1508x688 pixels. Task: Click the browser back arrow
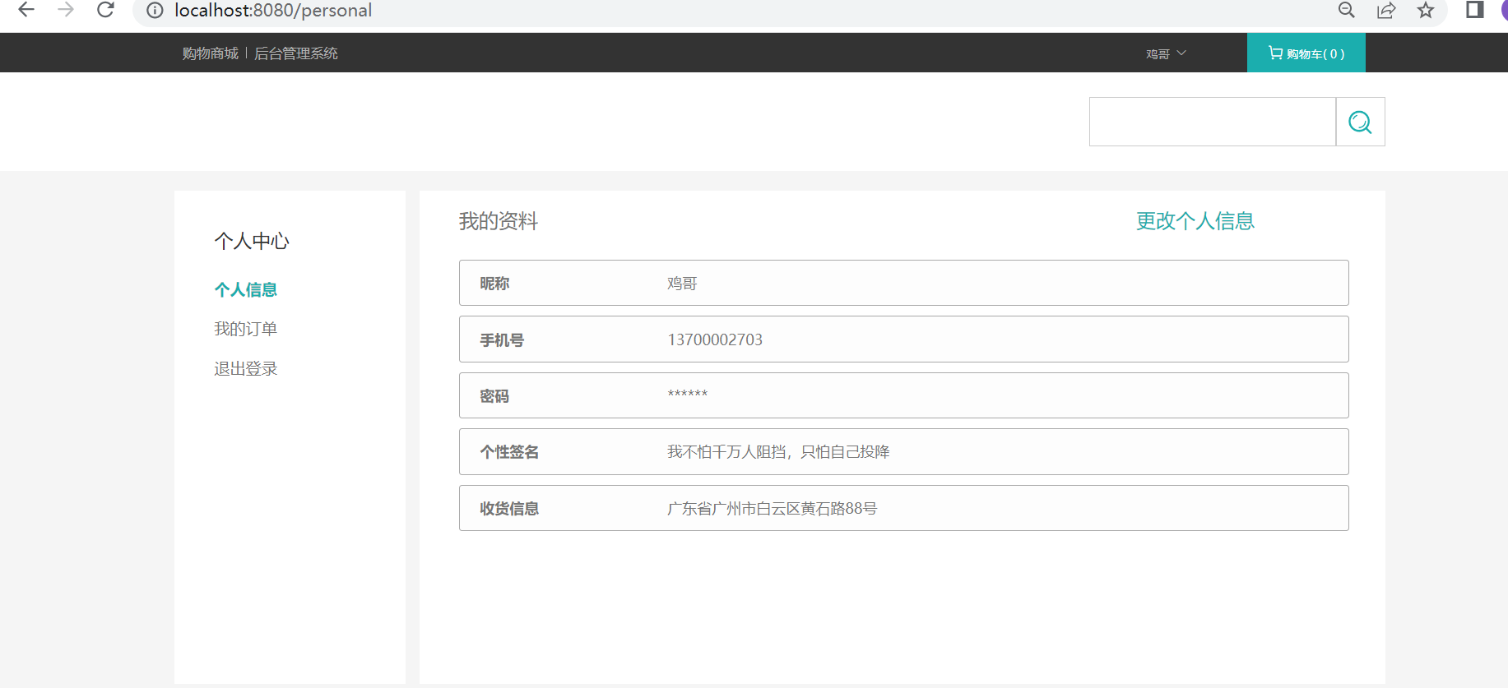(x=26, y=10)
